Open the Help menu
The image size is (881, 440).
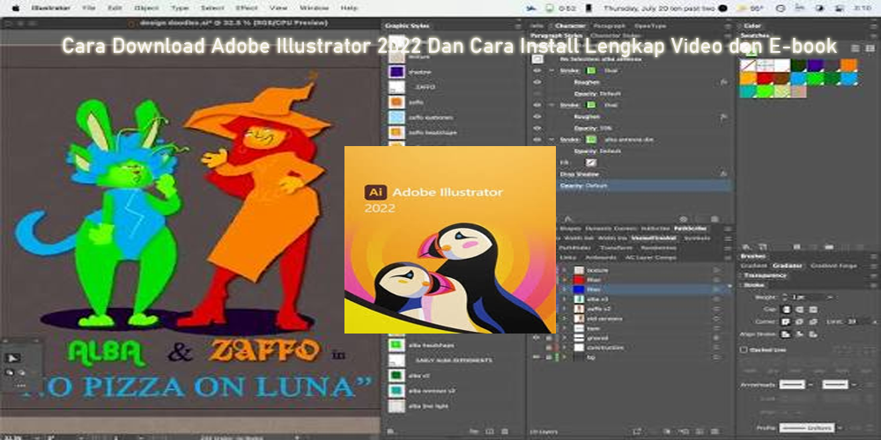[x=349, y=8]
